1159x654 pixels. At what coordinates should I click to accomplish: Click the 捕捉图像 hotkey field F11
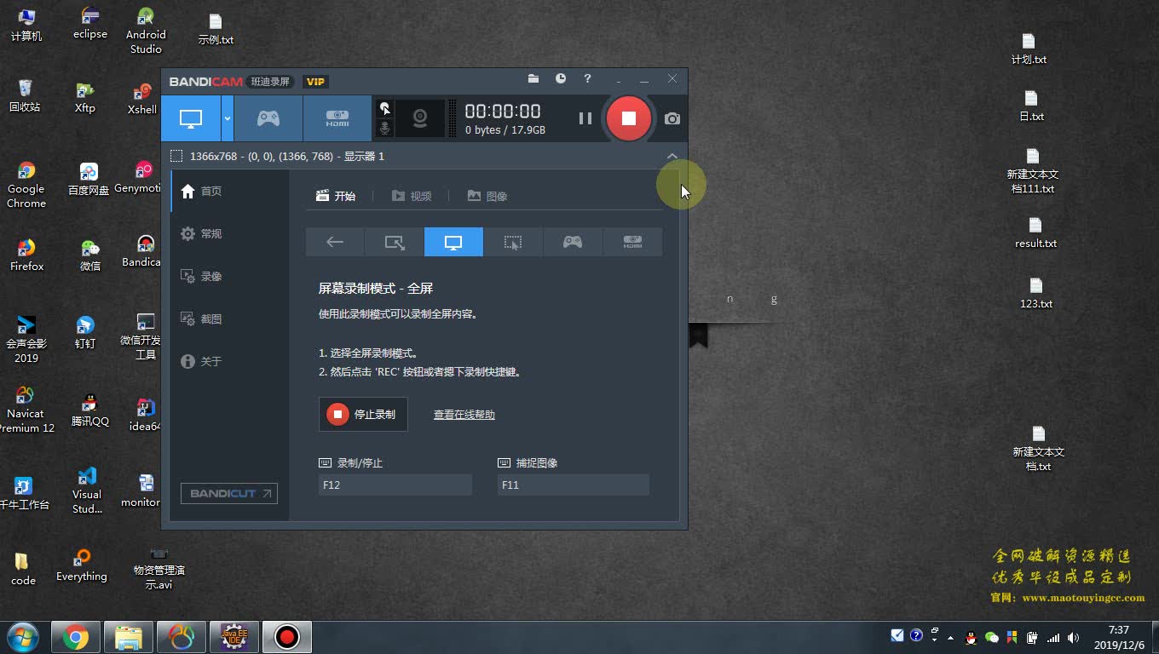pos(574,485)
